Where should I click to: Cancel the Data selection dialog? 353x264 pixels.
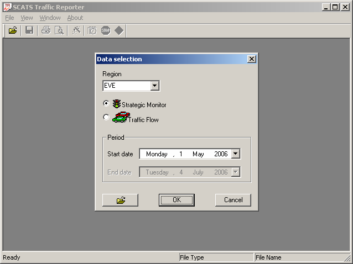(233, 200)
